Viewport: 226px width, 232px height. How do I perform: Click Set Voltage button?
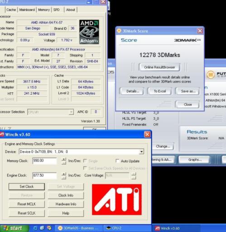coord(66,187)
